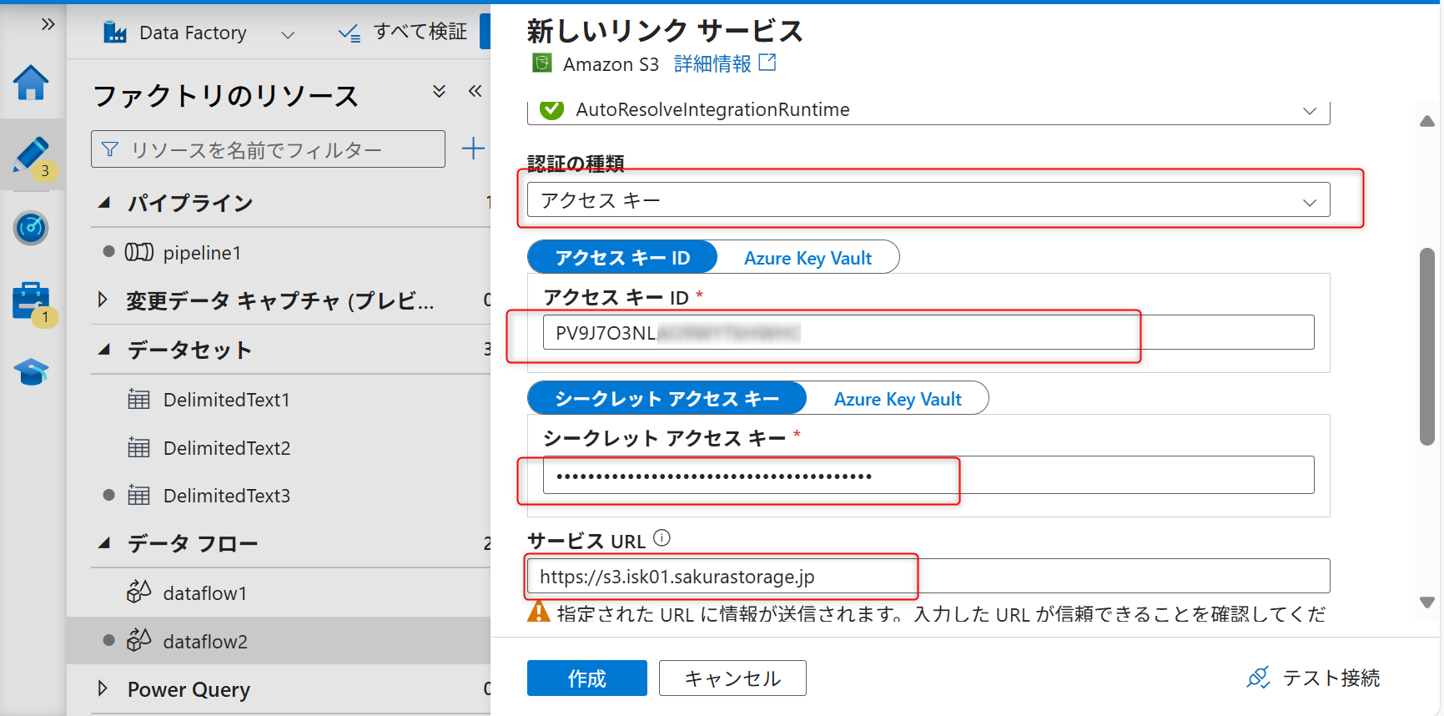Click the filter funnel icon in search box
The width and height of the screenshot is (1444, 716).
pyautogui.click(x=109, y=149)
